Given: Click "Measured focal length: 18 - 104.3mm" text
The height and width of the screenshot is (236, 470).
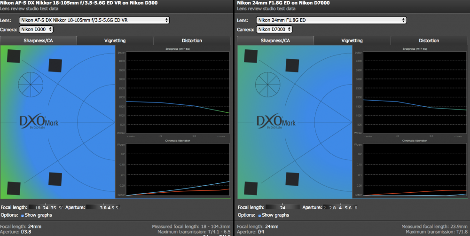Looking at the screenshot, I should (x=191, y=227).
